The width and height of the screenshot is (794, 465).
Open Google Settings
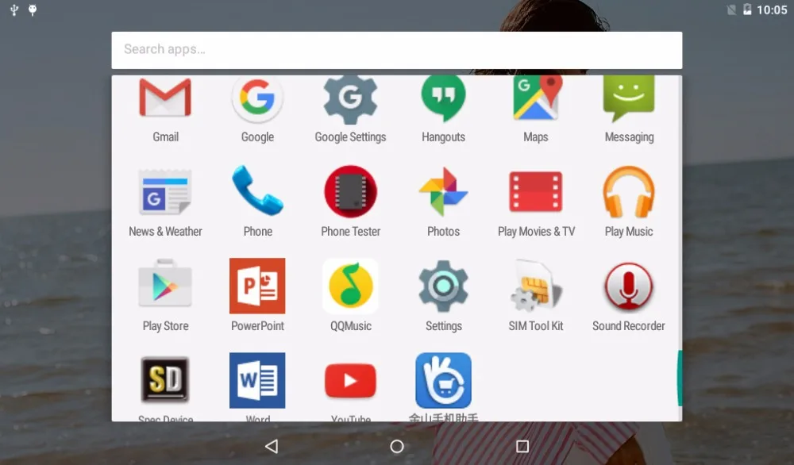click(x=350, y=98)
